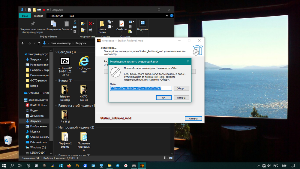Screen dimensions: 300x169
Task: Click the disk path input field
Action: [141, 88]
